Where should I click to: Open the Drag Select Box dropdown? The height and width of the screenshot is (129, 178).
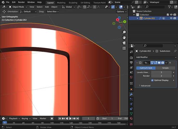click(53, 12)
